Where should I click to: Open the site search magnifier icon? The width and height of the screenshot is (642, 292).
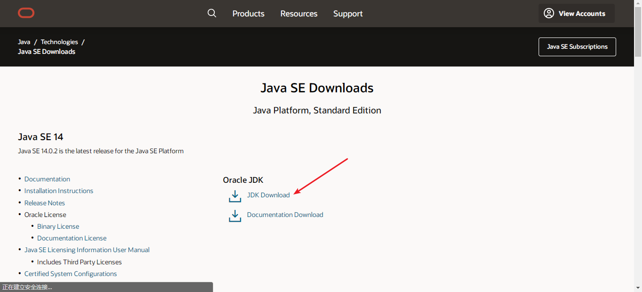(212, 13)
